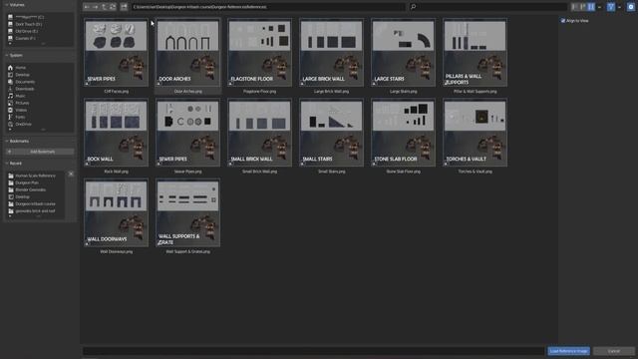Open recent folder Dungeon kitbash course

[36, 203]
